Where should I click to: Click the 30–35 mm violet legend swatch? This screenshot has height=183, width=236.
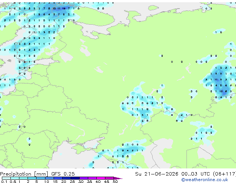[84, 178]
